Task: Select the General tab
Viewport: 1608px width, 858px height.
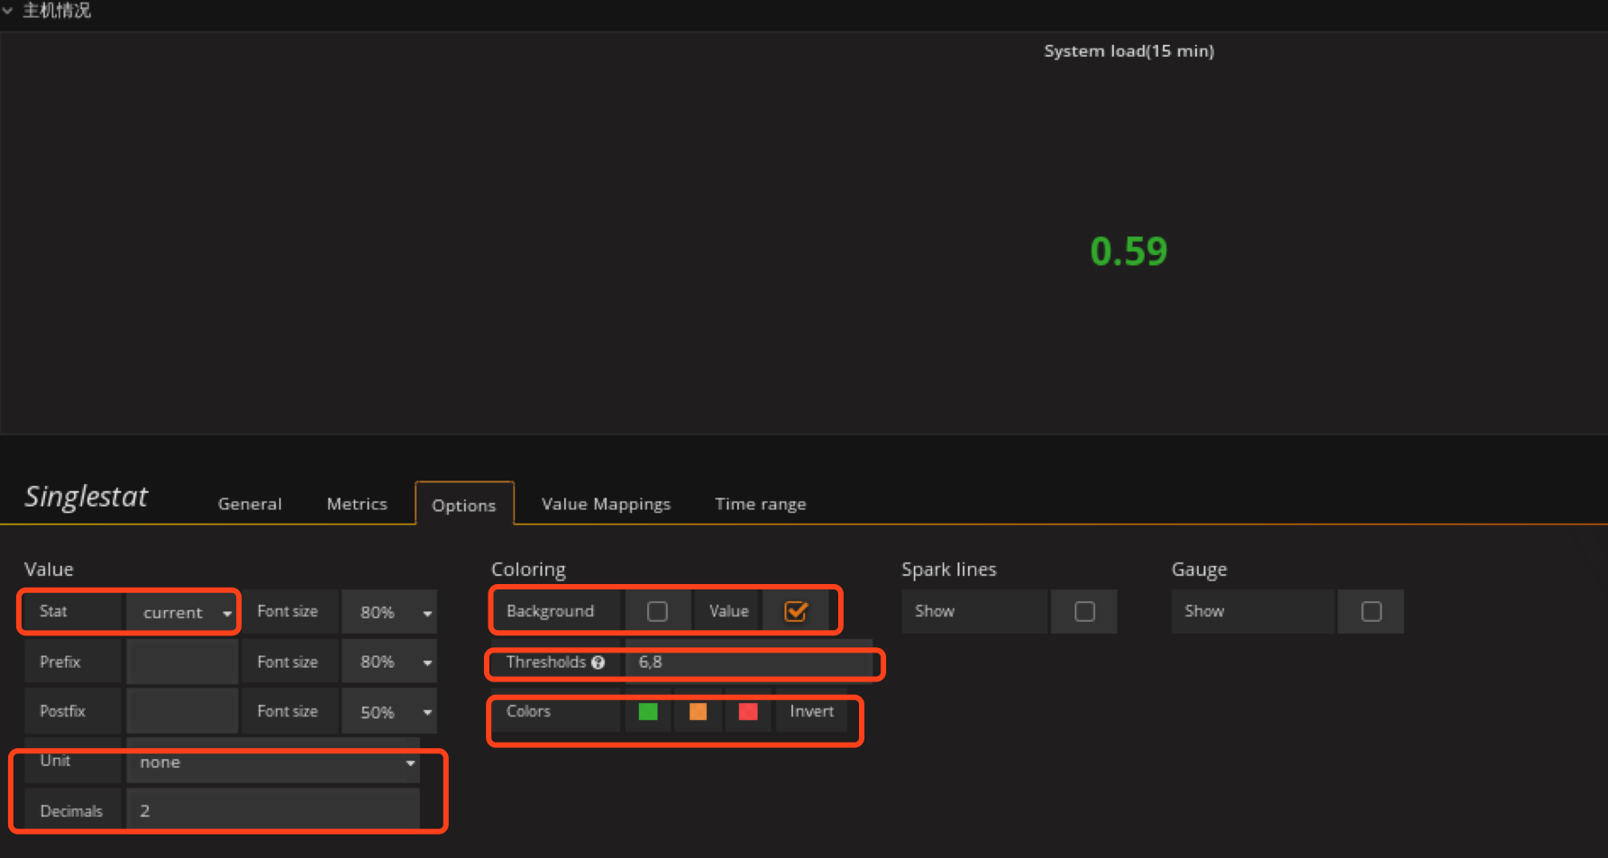Action: 250,504
